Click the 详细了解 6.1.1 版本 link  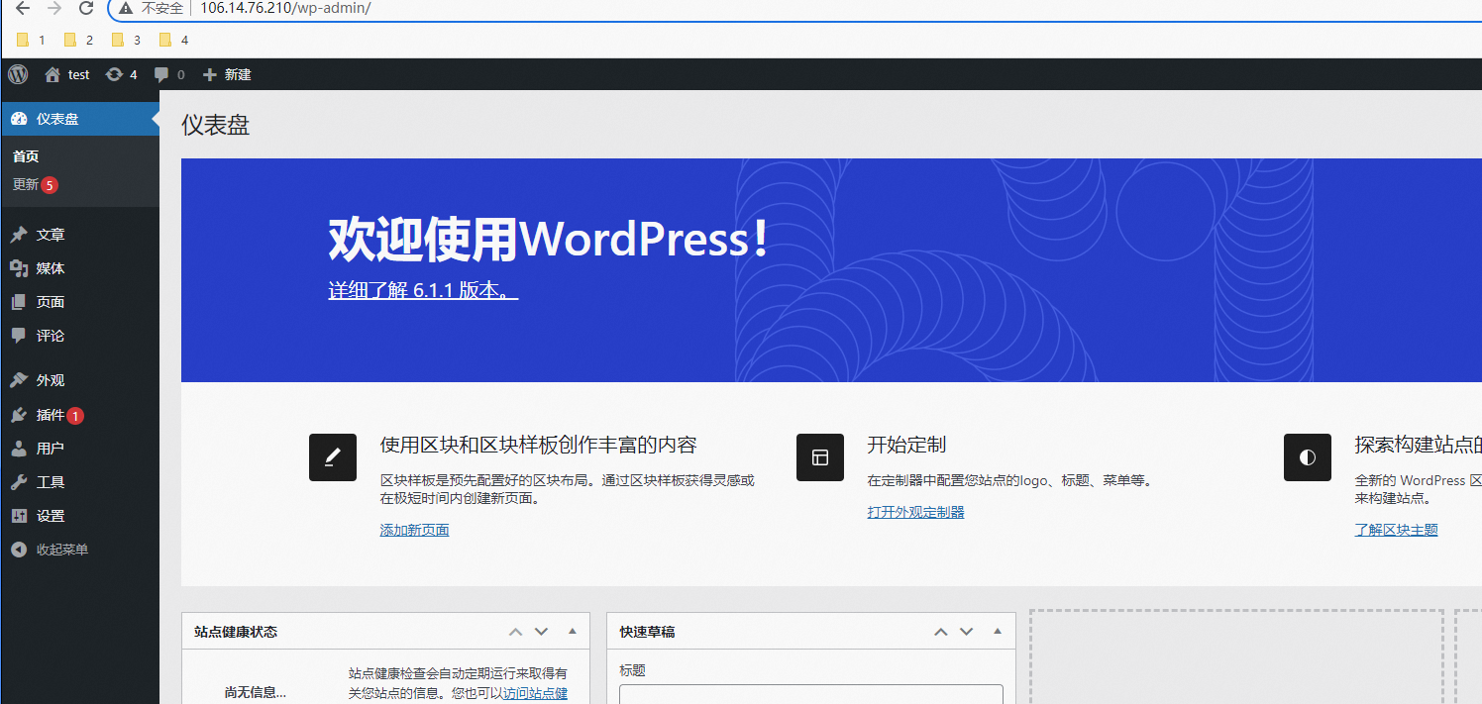click(x=421, y=289)
